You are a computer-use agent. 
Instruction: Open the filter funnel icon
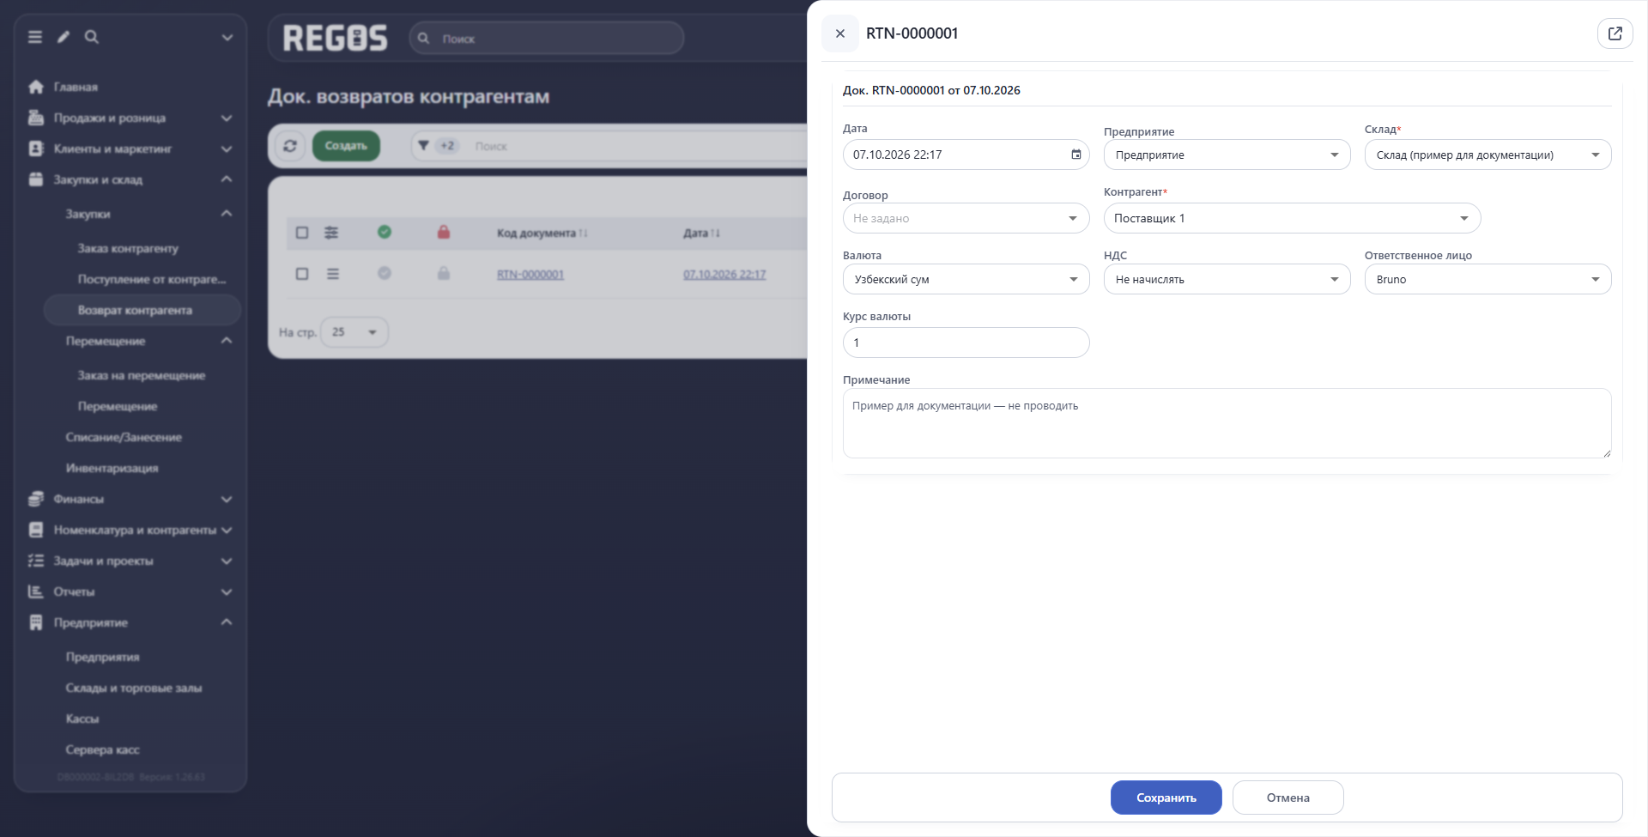[x=423, y=146]
